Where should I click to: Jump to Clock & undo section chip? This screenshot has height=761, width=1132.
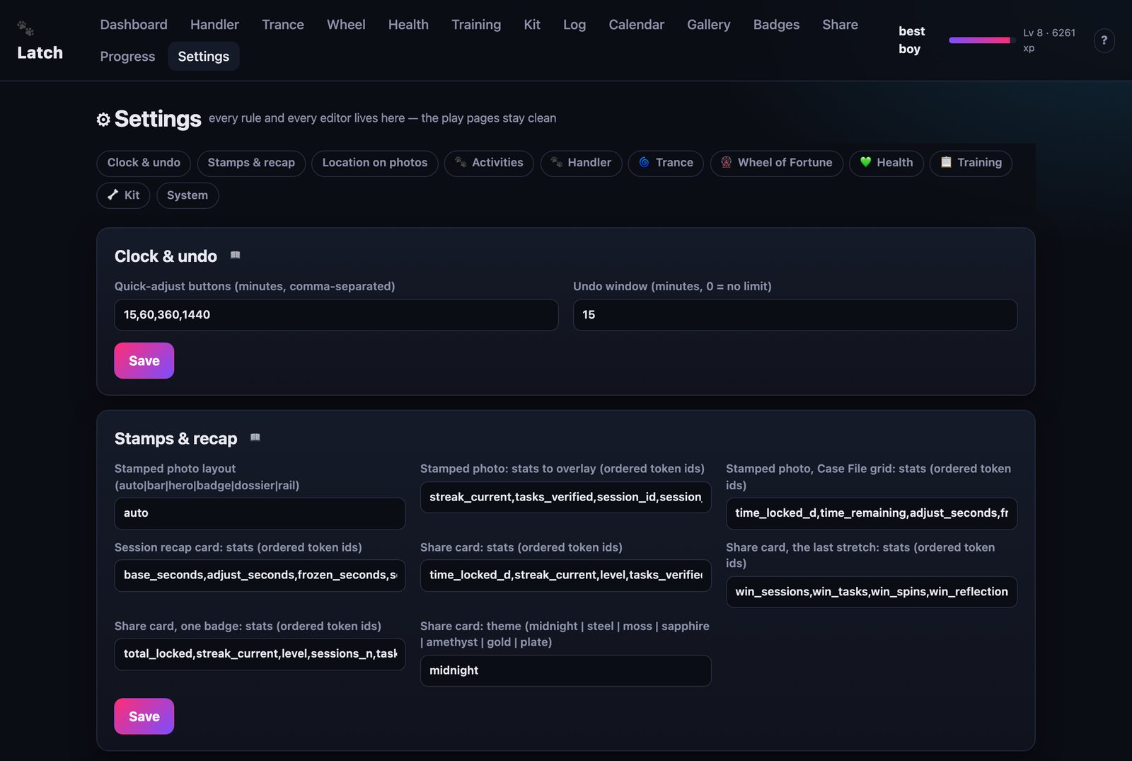144,163
